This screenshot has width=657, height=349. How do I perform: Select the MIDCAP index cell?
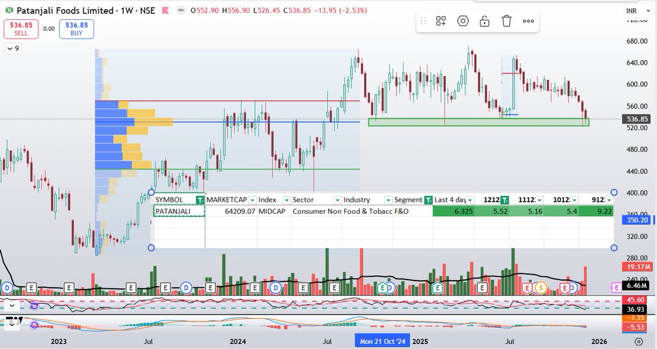[x=274, y=211]
